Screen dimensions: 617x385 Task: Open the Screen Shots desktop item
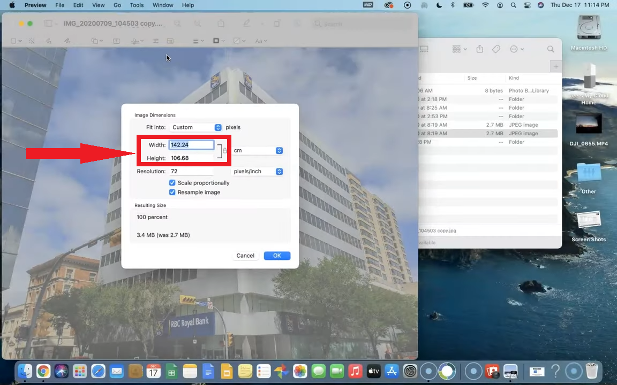click(589, 227)
